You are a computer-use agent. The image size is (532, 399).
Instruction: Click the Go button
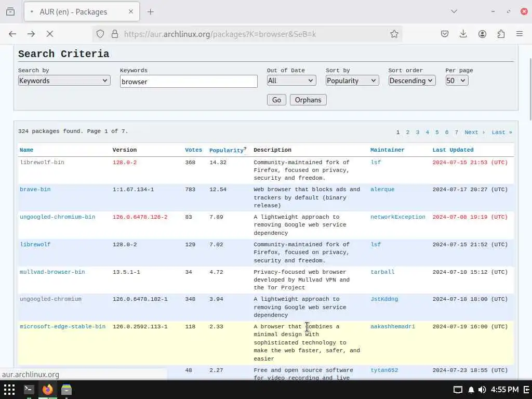(276, 100)
